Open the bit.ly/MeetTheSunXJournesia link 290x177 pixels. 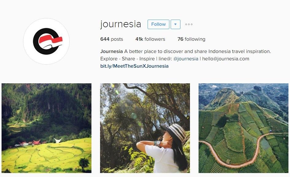tap(134, 66)
